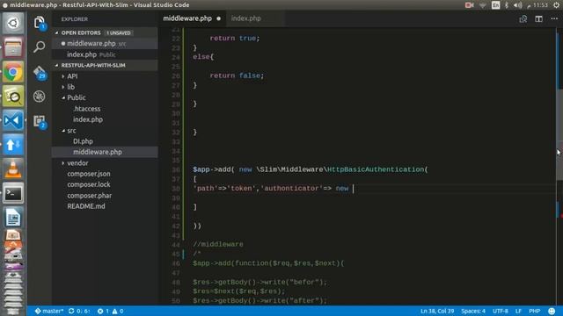Launch VLC media player from the dock
The height and width of the screenshot is (316, 563).
tap(13, 169)
